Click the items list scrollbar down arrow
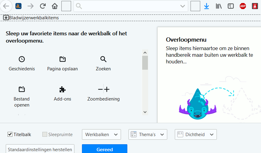This screenshot has width=261, height=153. 145,112
